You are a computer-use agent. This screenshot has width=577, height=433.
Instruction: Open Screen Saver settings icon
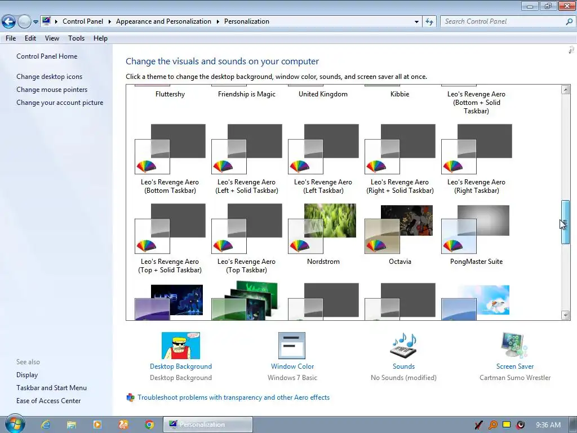(514, 345)
